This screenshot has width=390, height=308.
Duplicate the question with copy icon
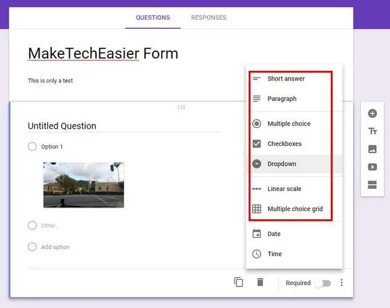tap(239, 282)
